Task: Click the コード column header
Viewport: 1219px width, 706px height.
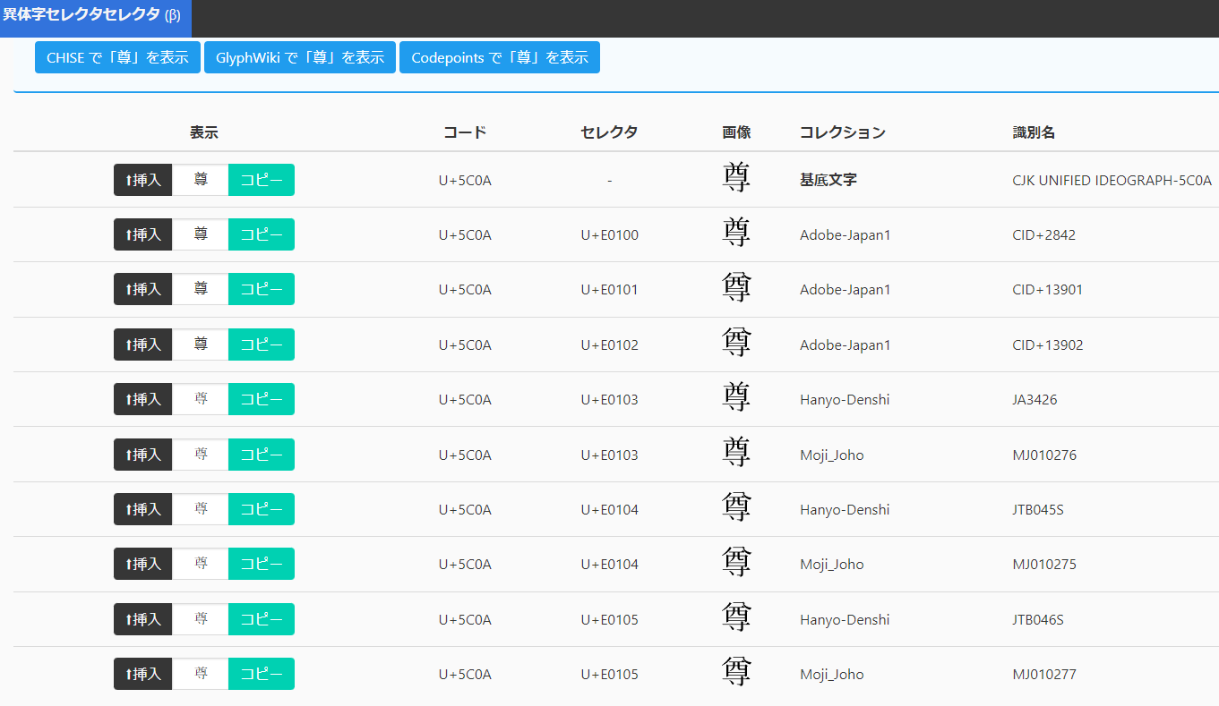Action: [x=465, y=132]
